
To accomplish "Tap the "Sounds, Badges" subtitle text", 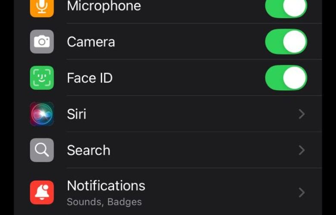I will pyautogui.click(x=104, y=201).
